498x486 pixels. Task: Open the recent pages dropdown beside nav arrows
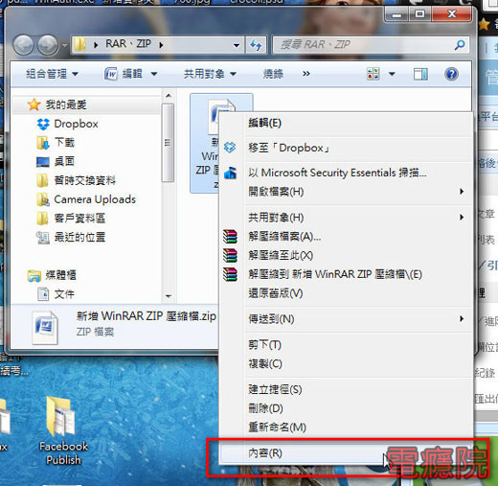[x=64, y=45]
